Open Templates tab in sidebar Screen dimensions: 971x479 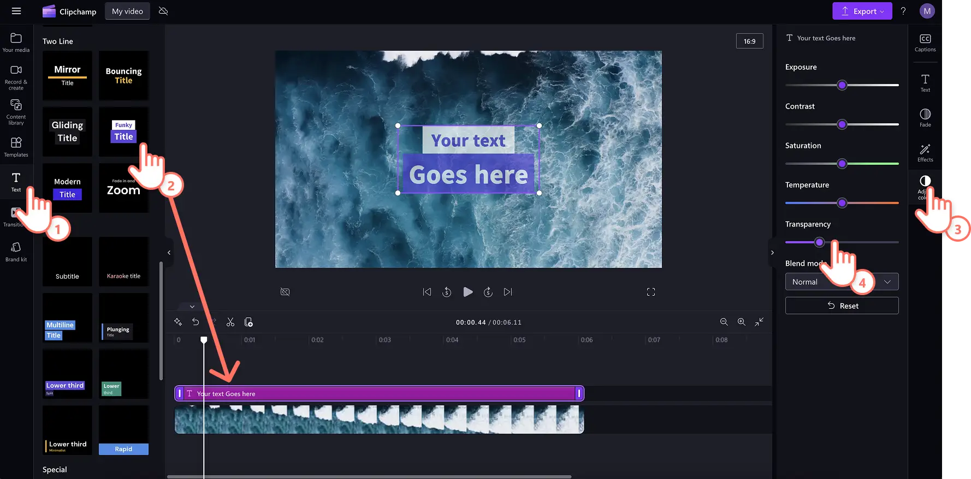(16, 147)
